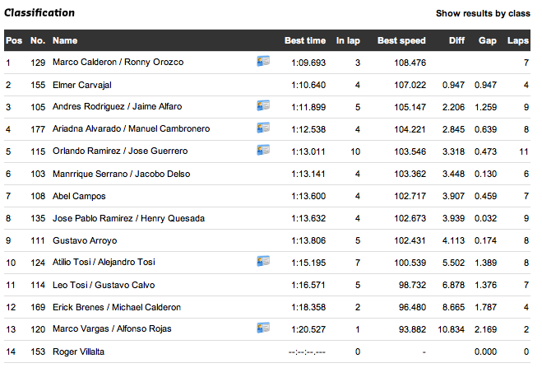
Task: Sort by the Pos column header
Action: [x=14, y=40]
